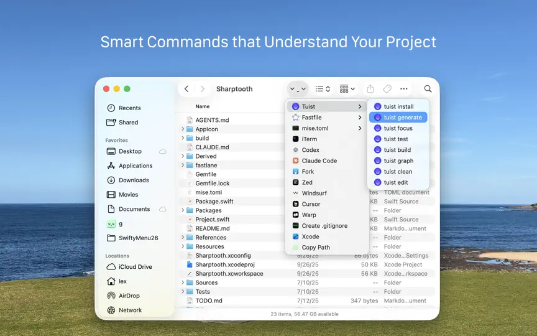Choose Codex from the menu
537x336 pixels.
pos(327,150)
